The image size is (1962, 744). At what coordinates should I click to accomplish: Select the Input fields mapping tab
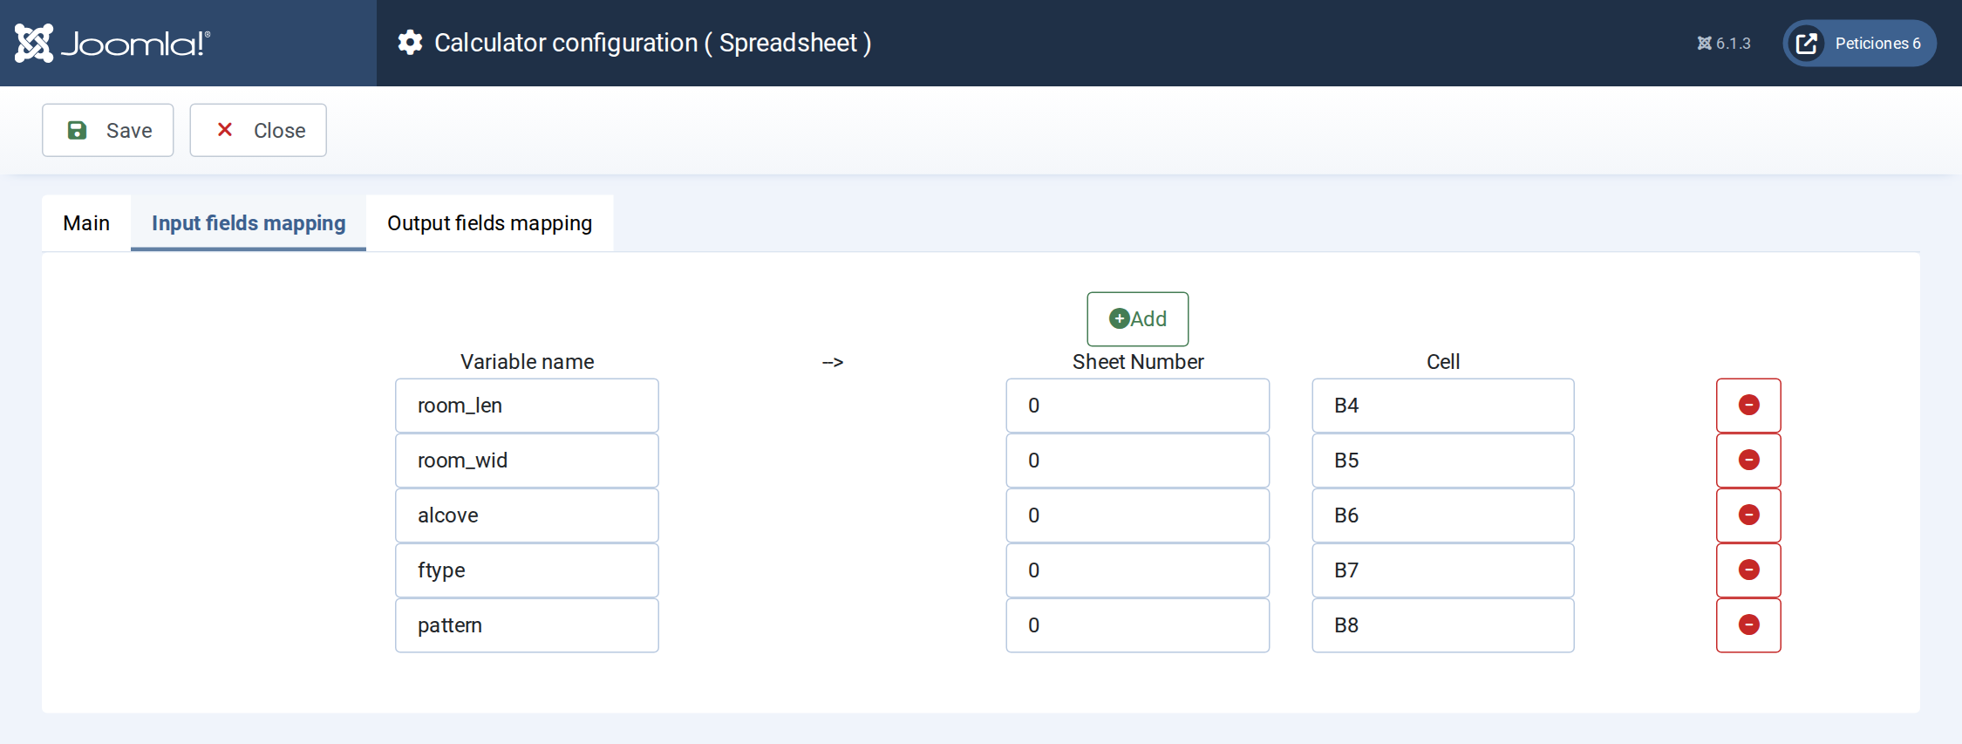(x=249, y=223)
